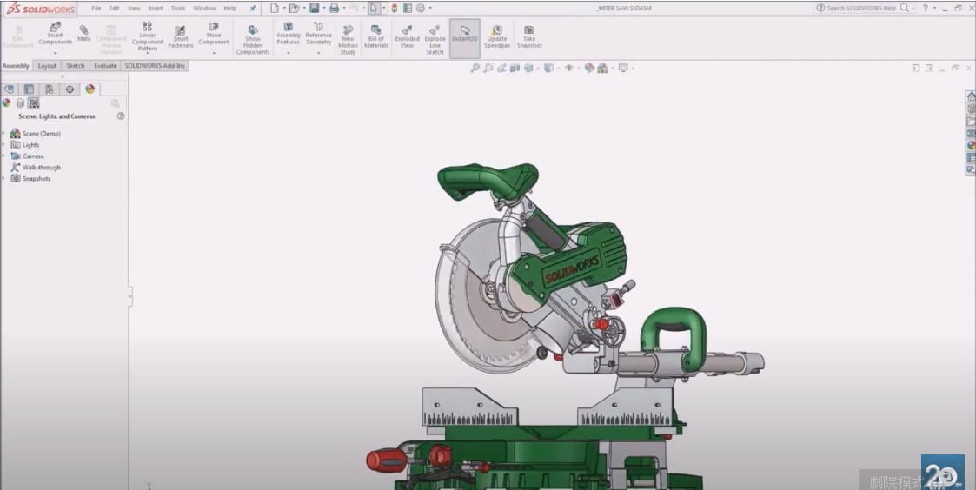View Appearances in DisplayManager
This screenshot has height=490, width=976.
pyautogui.click(x=6, y=103)
